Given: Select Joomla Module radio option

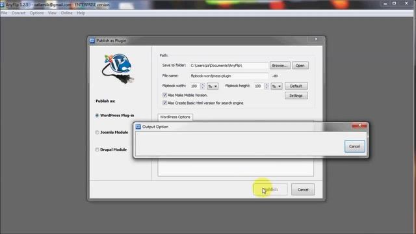Looking at the screenshot, I should tap(97, 133).
